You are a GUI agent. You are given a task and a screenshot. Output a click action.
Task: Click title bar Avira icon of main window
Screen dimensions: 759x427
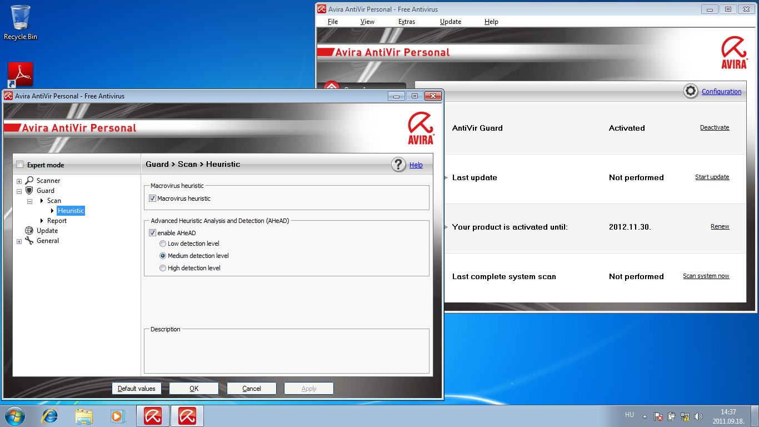pyautogui.click(x=322, y=9)
